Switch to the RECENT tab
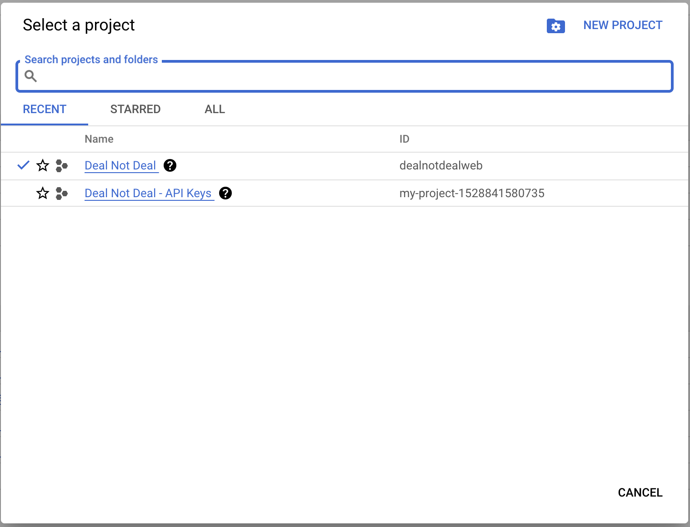The width and height of the screenshot is (690, 527). pos(45,109)
